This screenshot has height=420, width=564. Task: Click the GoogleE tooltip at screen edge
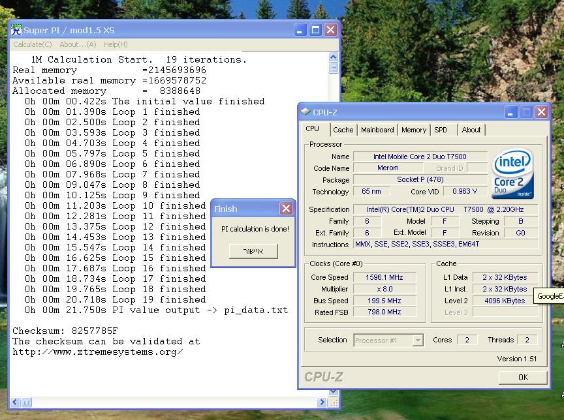coord(548,296)
